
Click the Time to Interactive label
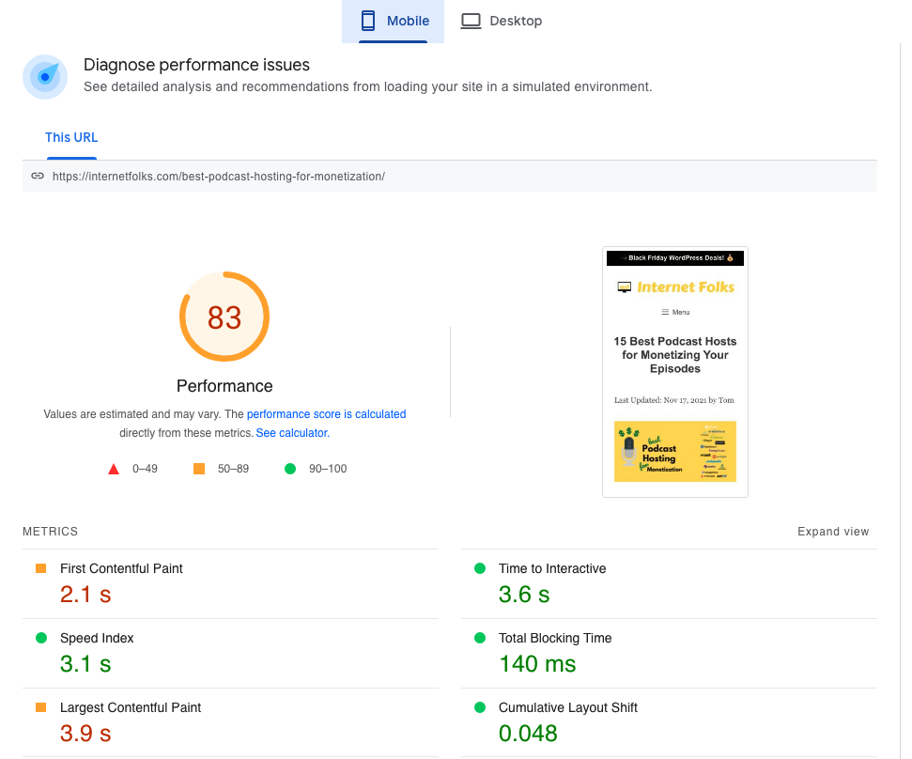552,569
